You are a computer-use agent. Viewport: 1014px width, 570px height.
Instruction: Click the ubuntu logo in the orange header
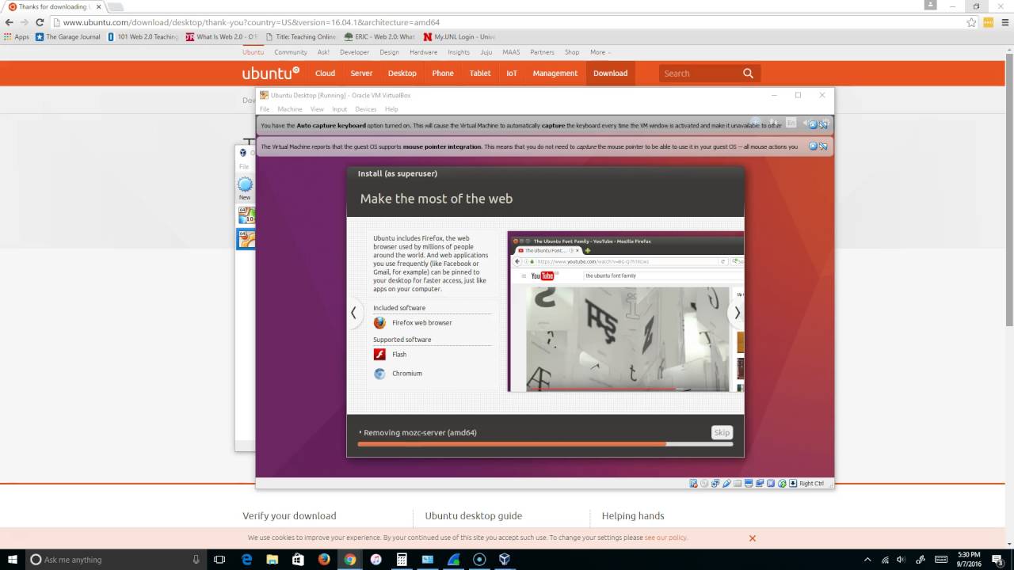271,74
